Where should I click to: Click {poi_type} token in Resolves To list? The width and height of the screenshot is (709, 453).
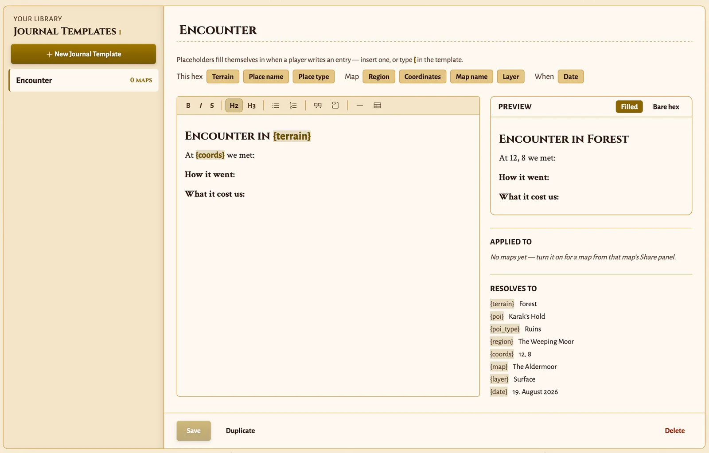(x=505, y=329)
